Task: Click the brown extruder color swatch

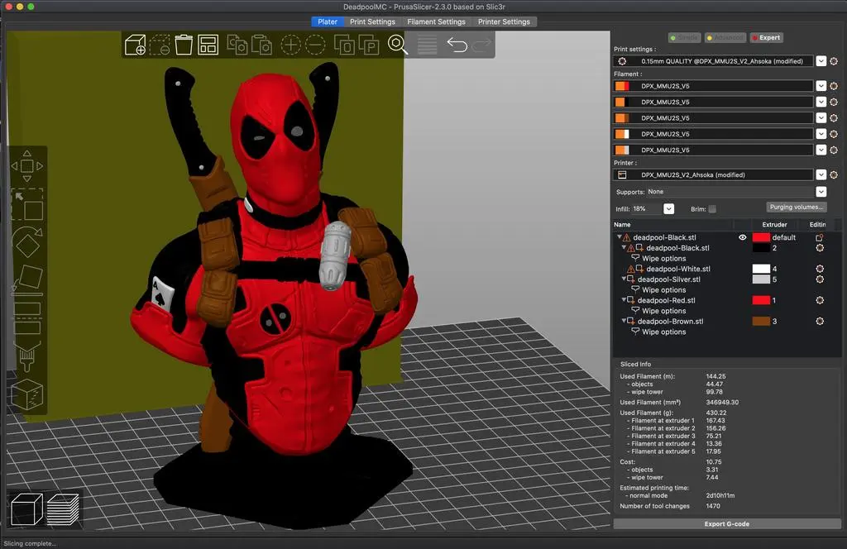Action: click(760, 322)
